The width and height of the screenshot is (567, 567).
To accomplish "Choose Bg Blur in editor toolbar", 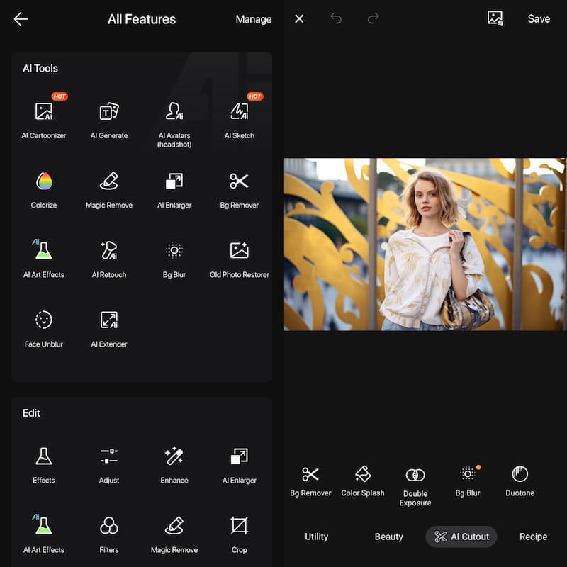I will pos(468,482).
